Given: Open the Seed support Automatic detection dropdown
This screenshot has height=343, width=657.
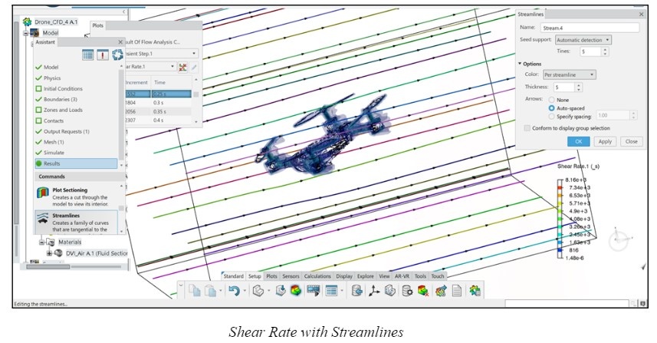Looking at the screenshot, I should click(x=583, y=40).
